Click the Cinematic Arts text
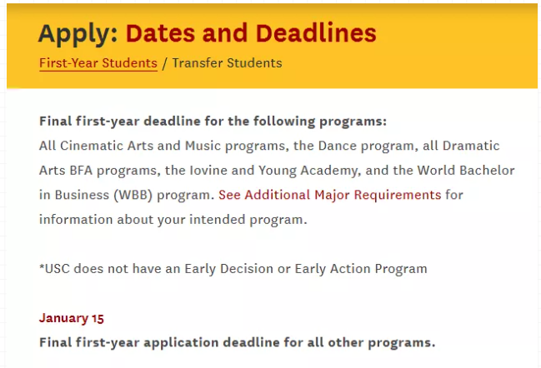Viewport: 541px width, 368px height. coord(107,146)
